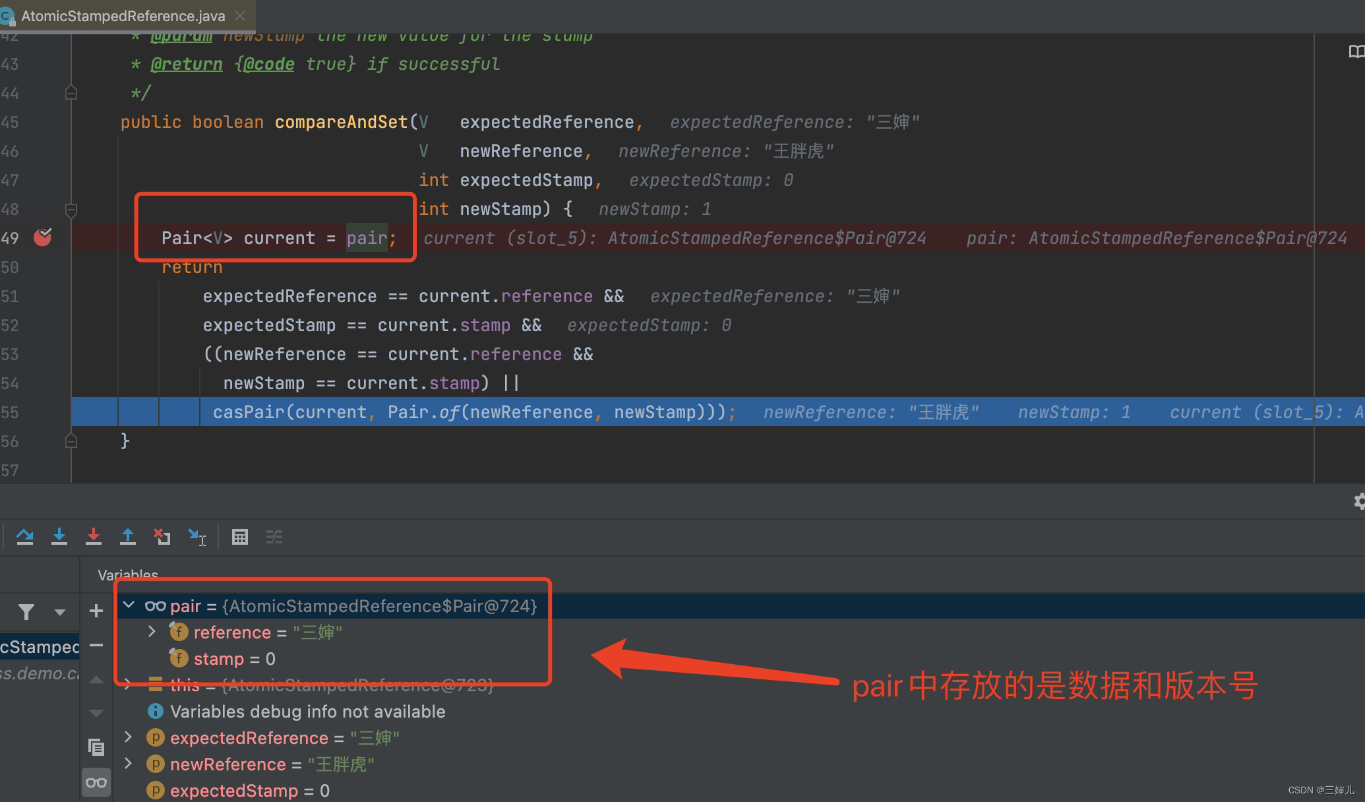
Task: Select the AtomicStampedReference.java editor tab
Action: [123, 16]
